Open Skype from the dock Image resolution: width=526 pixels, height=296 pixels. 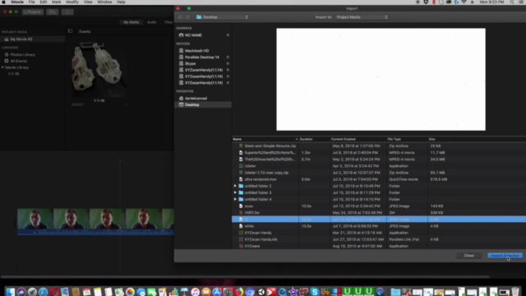click(x=314, y=292)
